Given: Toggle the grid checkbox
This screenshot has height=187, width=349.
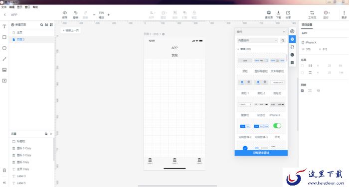Looking at the screenshot, I should pos(302,91).
